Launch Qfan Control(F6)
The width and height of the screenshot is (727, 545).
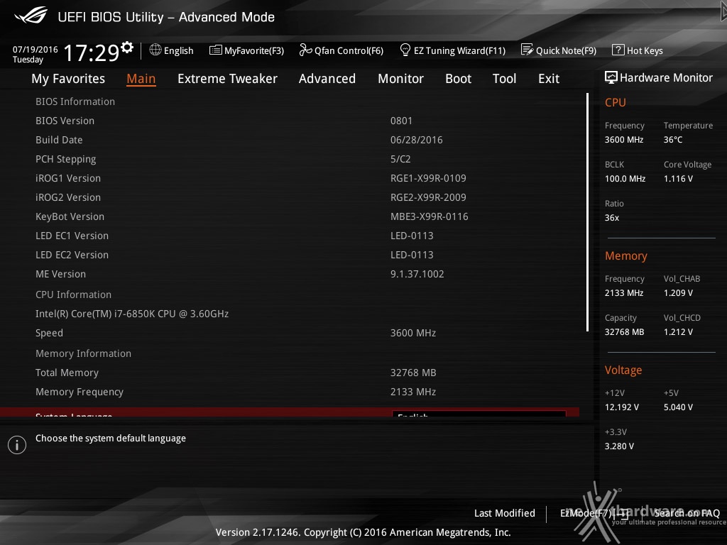(x=341, y=50)
